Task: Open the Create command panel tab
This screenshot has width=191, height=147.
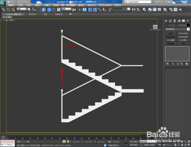Action: tap(166, 21)
